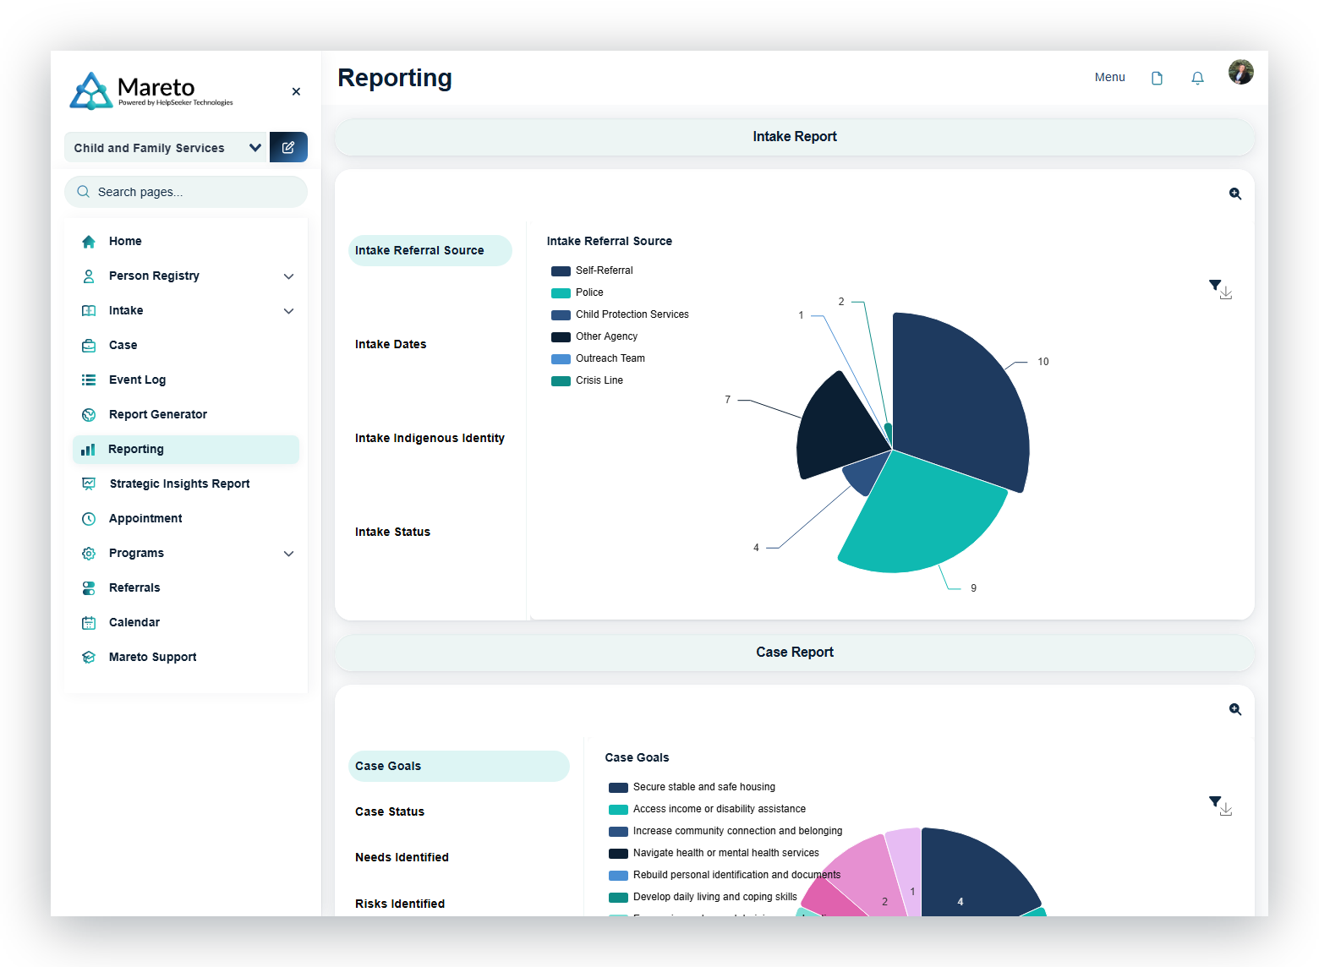This screenshot has width=1319, height=967.
Task: Click the Programs gear icon
Action: [89, 554]
